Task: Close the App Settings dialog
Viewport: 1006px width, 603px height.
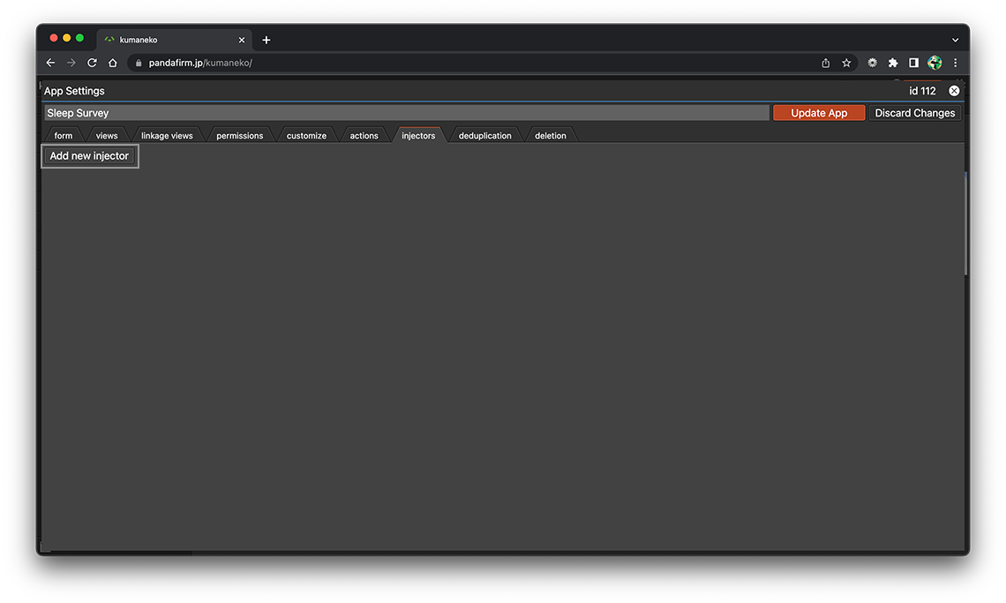Action: pos(954,91)
